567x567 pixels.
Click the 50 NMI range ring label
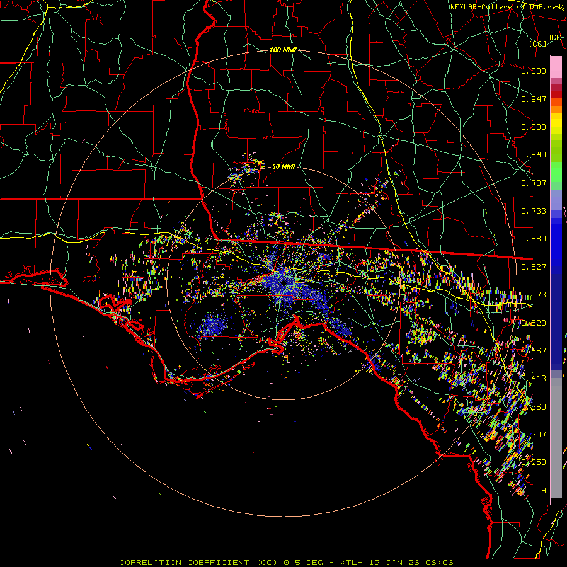click(283, 166)
